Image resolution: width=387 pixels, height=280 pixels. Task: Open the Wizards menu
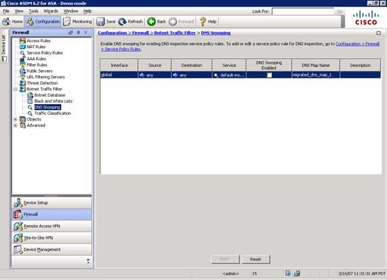[x=50, y=11]
